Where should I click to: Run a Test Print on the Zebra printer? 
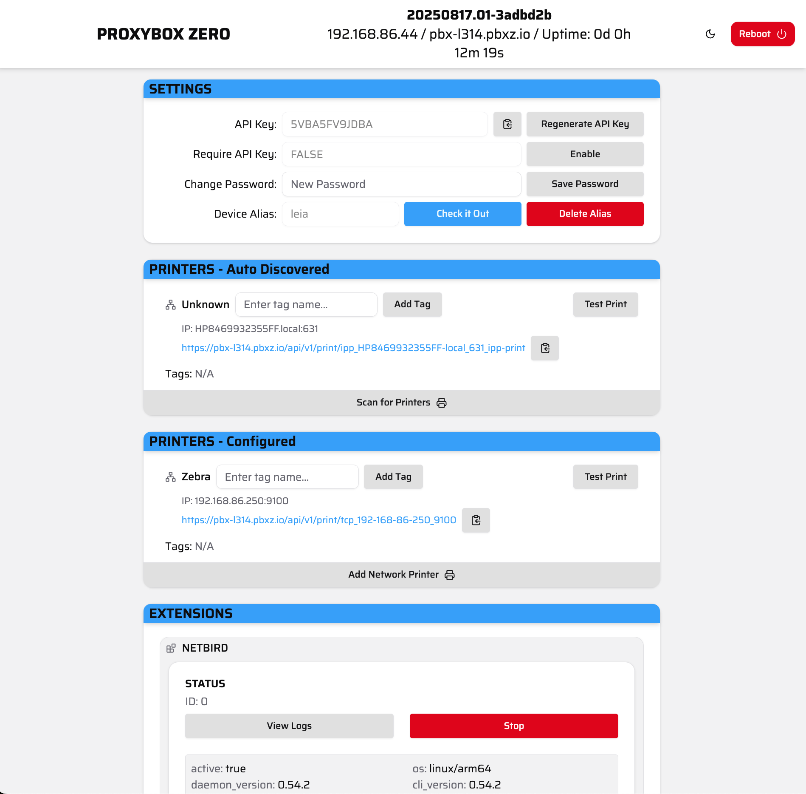coord(606,476)
